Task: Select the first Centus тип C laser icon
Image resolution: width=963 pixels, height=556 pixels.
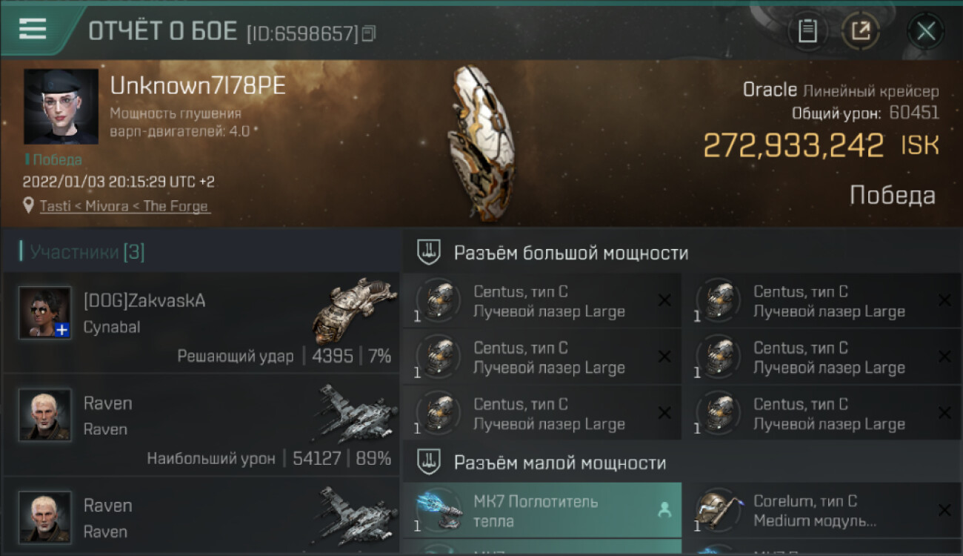Action: click(x=439, y=300)
